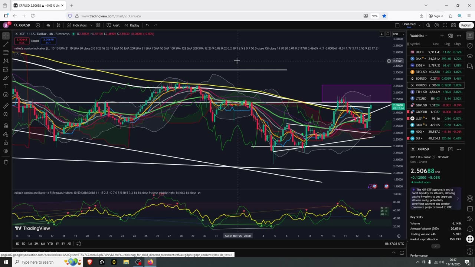
Task: Open the USD currency dropdown
Action: tap(399, 34)
